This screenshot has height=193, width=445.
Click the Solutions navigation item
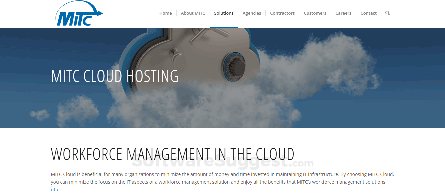pyautogui.click(x=224, y=13)
